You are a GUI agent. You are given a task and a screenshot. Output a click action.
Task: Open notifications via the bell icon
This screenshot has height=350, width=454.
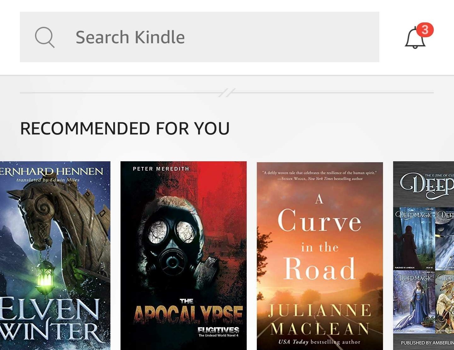tap(415, 38)
